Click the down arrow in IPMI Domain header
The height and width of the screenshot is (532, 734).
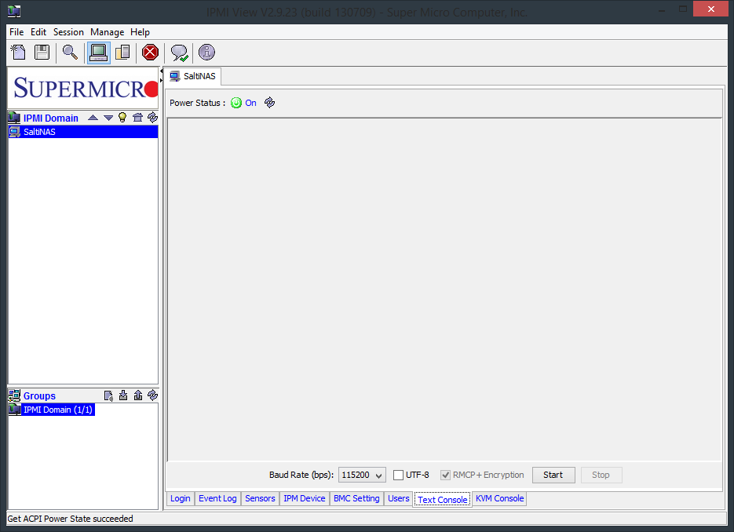click(x=108, y=118)
